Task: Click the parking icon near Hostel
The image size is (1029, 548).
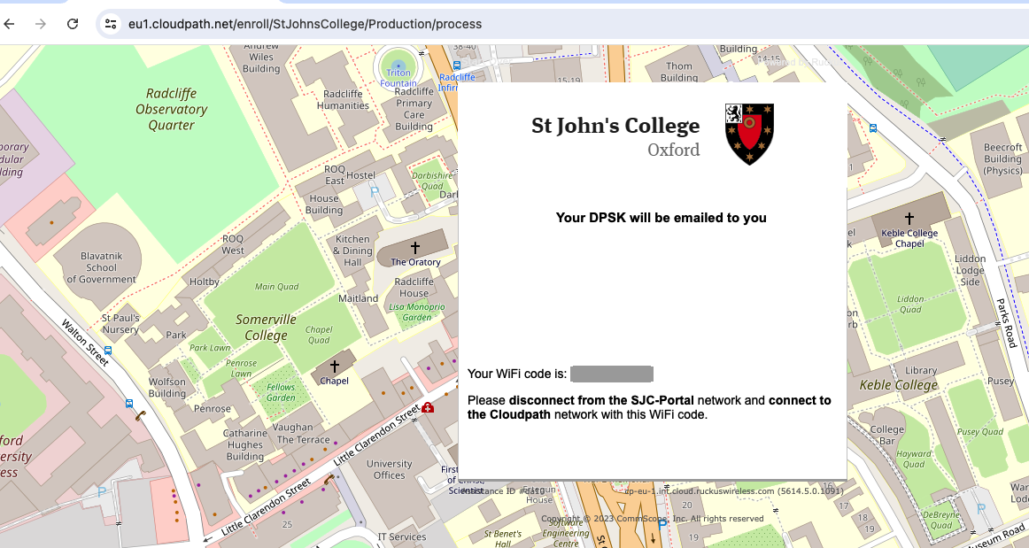Action: 374,192
